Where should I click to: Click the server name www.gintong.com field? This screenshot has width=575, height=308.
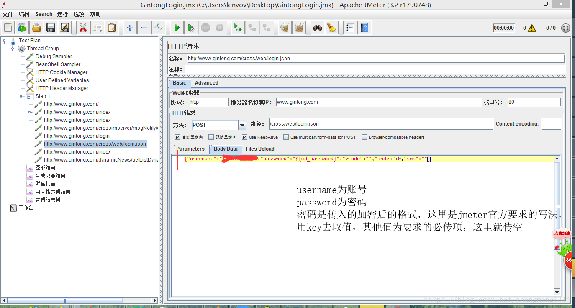coord(378,102)
